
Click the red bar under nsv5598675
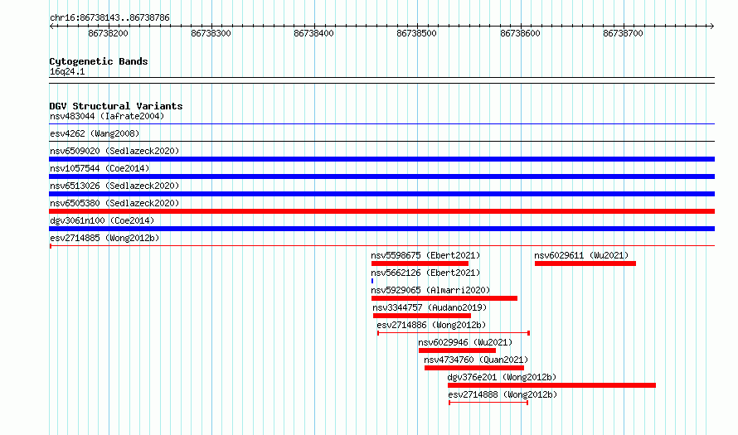420,263
